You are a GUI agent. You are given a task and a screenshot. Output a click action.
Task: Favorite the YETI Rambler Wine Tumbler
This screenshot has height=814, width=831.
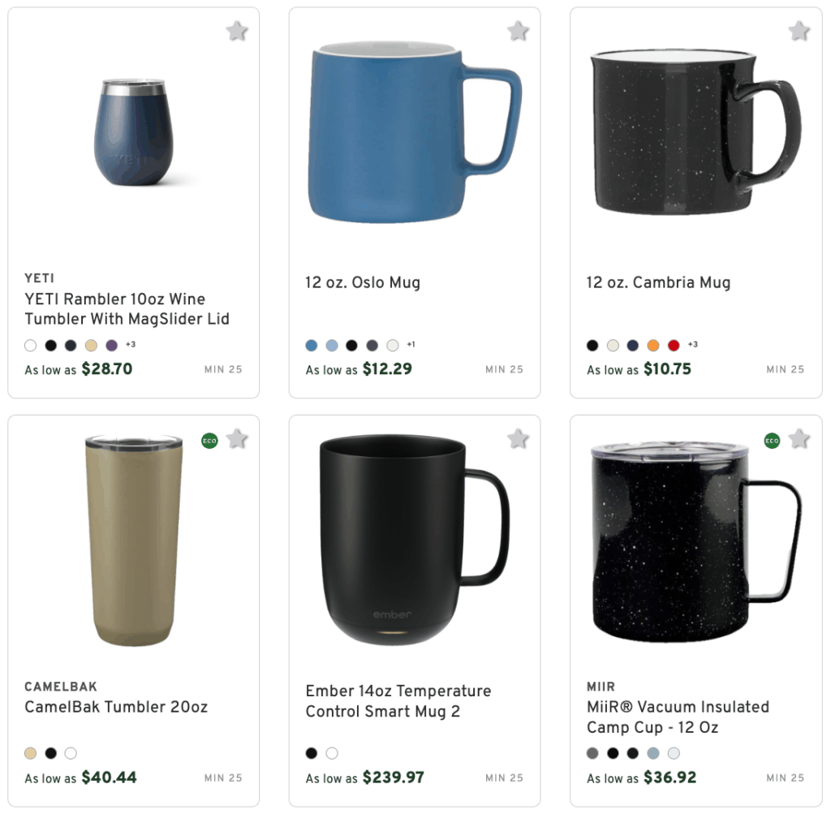pos(236,30)
